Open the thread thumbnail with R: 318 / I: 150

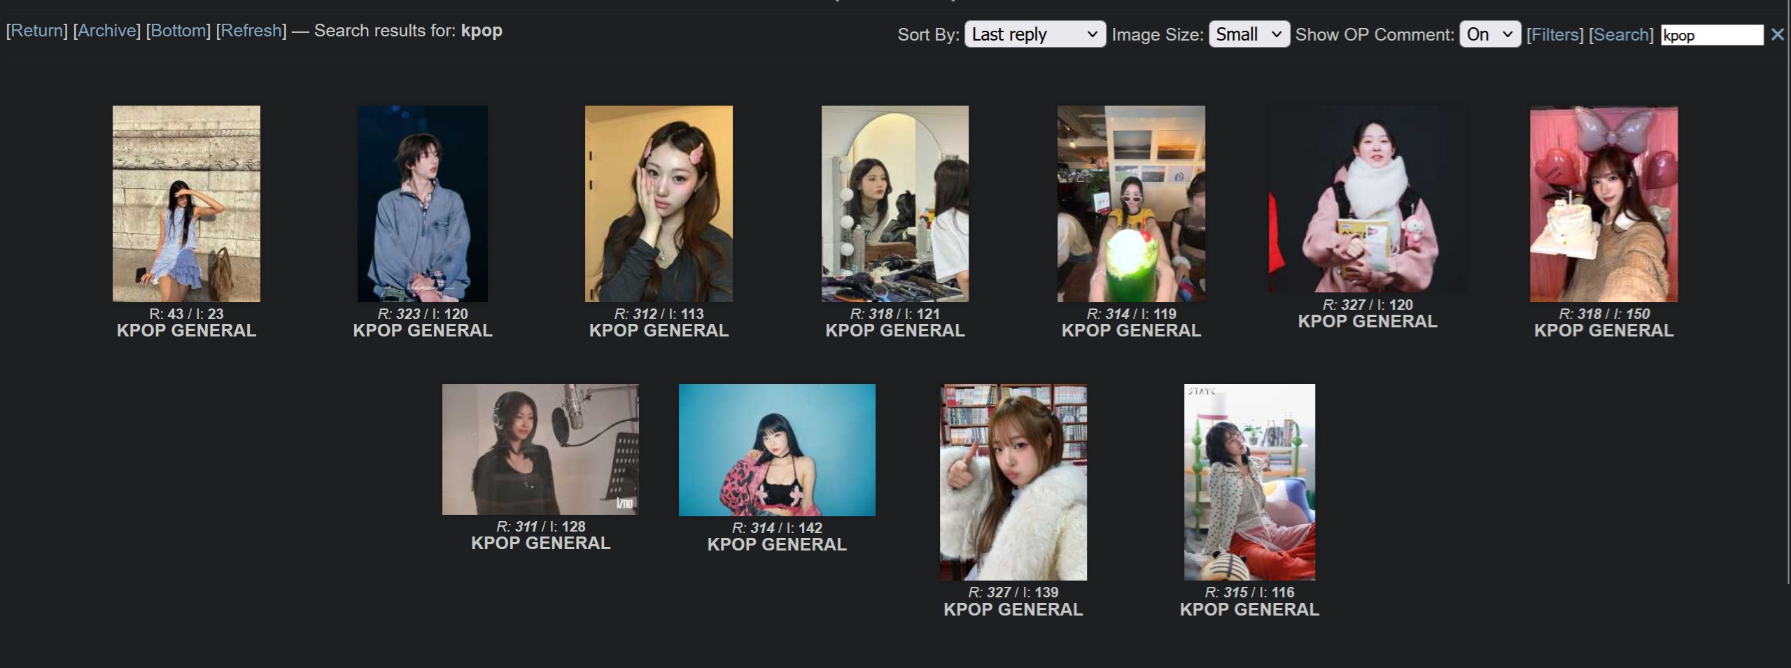click(1603, 204)
